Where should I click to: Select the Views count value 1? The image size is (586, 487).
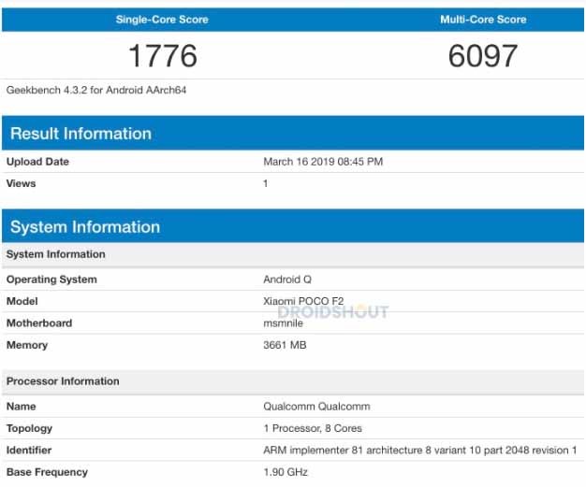265,183
